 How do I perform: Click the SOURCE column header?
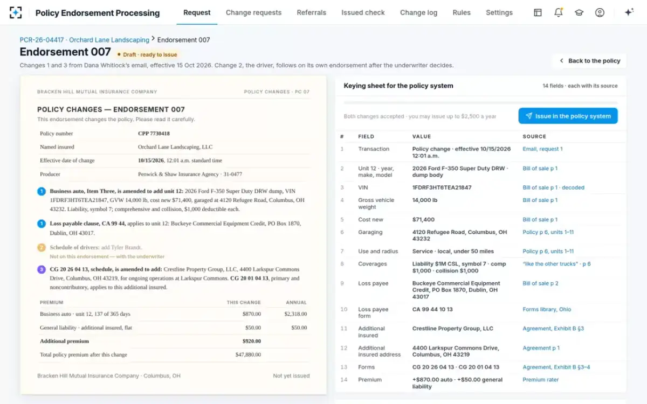click(x=534, y=136)
